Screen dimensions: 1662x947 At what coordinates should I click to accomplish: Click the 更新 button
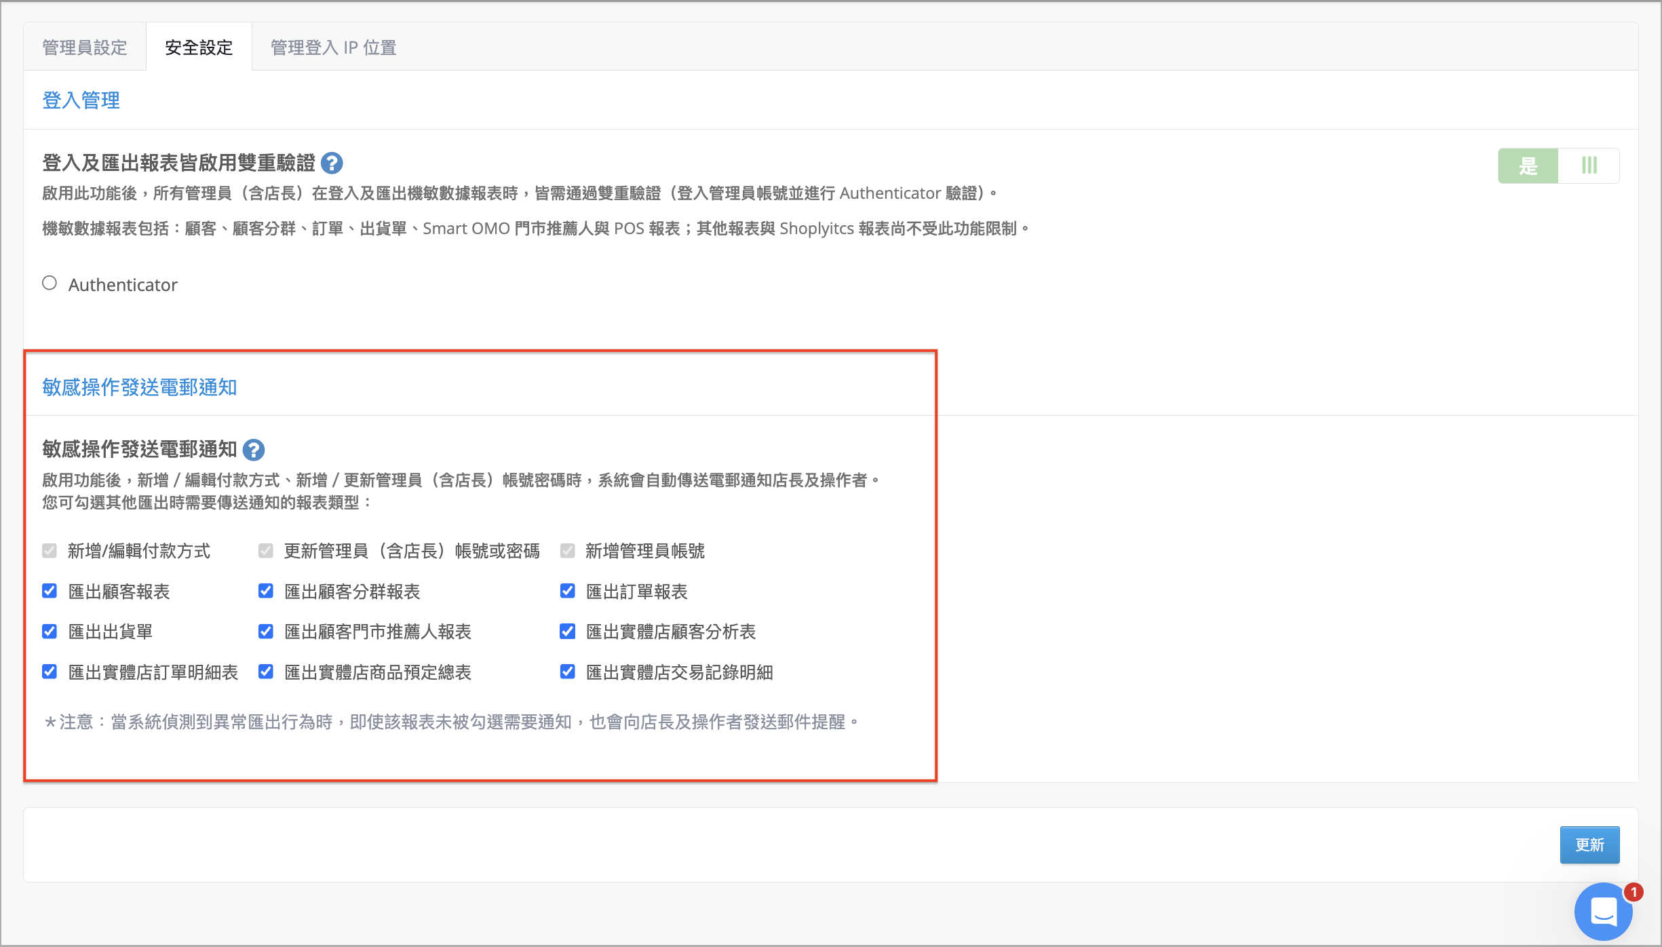click(1589, 845)
